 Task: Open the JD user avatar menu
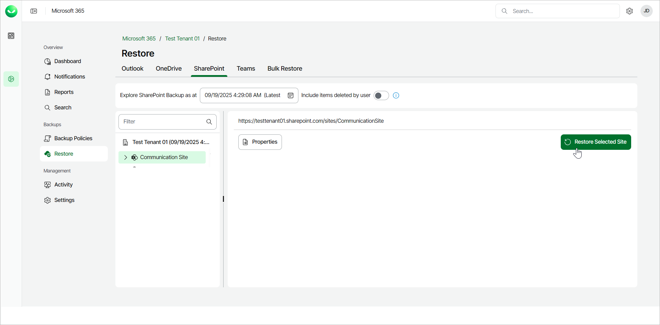tap(646, 11)
